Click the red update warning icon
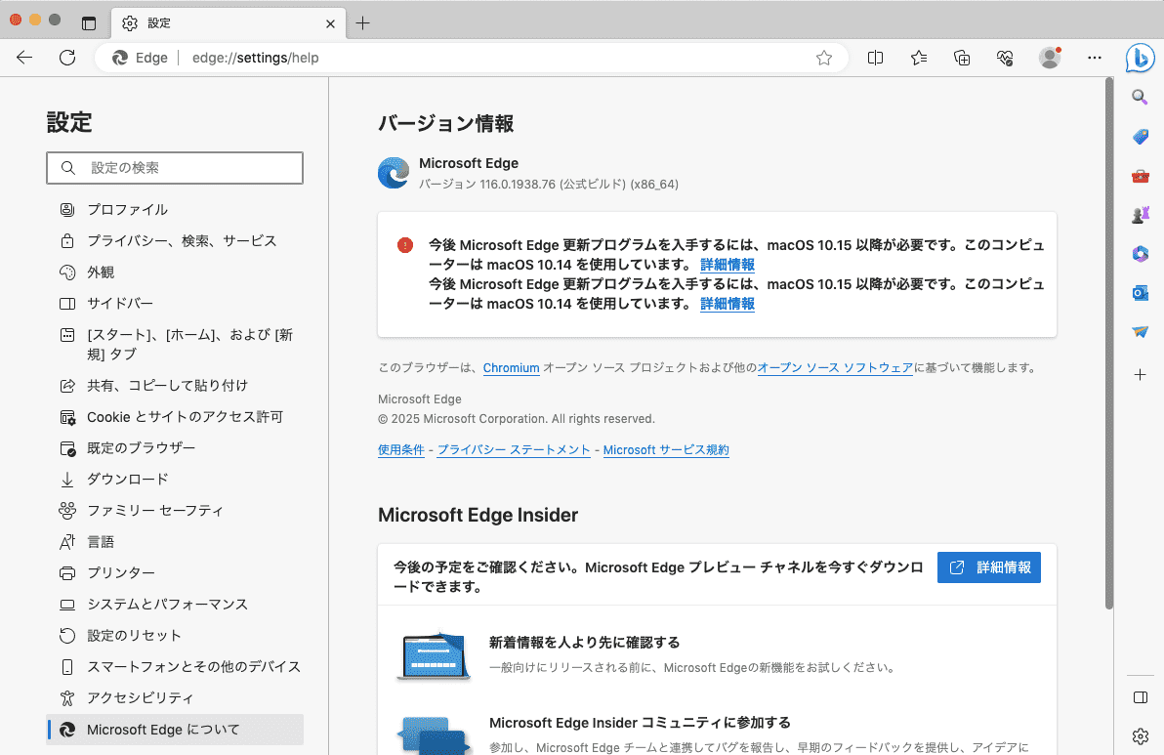The width and height of the screenshot is (1164, 755). pos(404,245)
